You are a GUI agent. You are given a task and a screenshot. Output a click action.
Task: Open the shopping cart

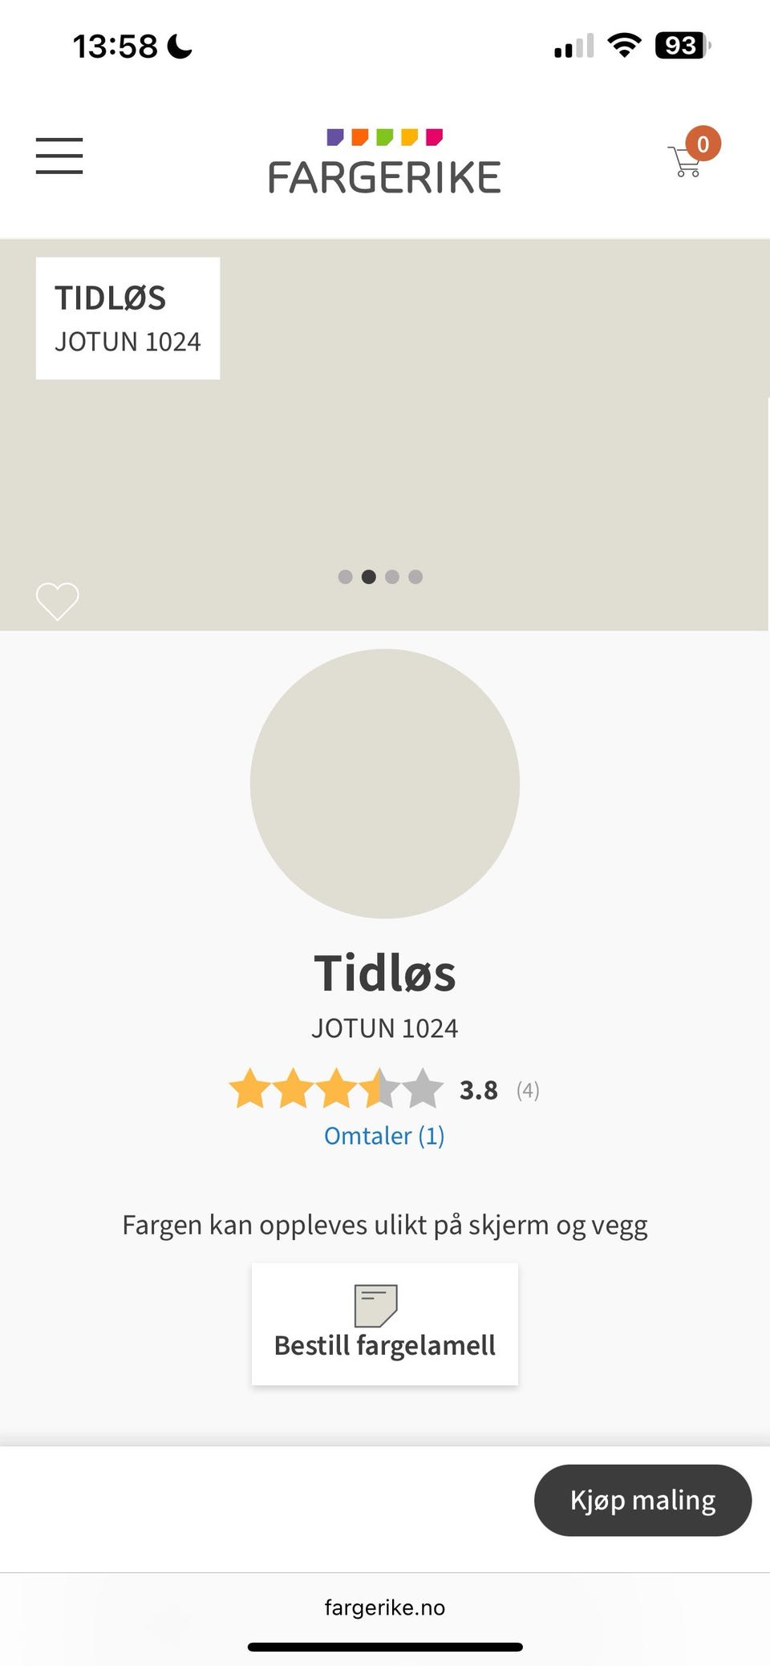tap(684, 161)
